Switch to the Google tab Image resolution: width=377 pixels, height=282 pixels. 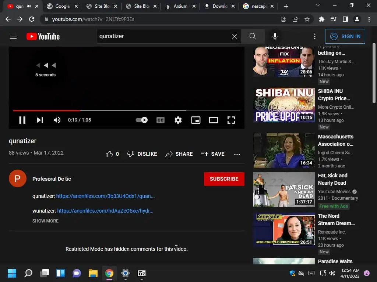[x=62, y=6]
